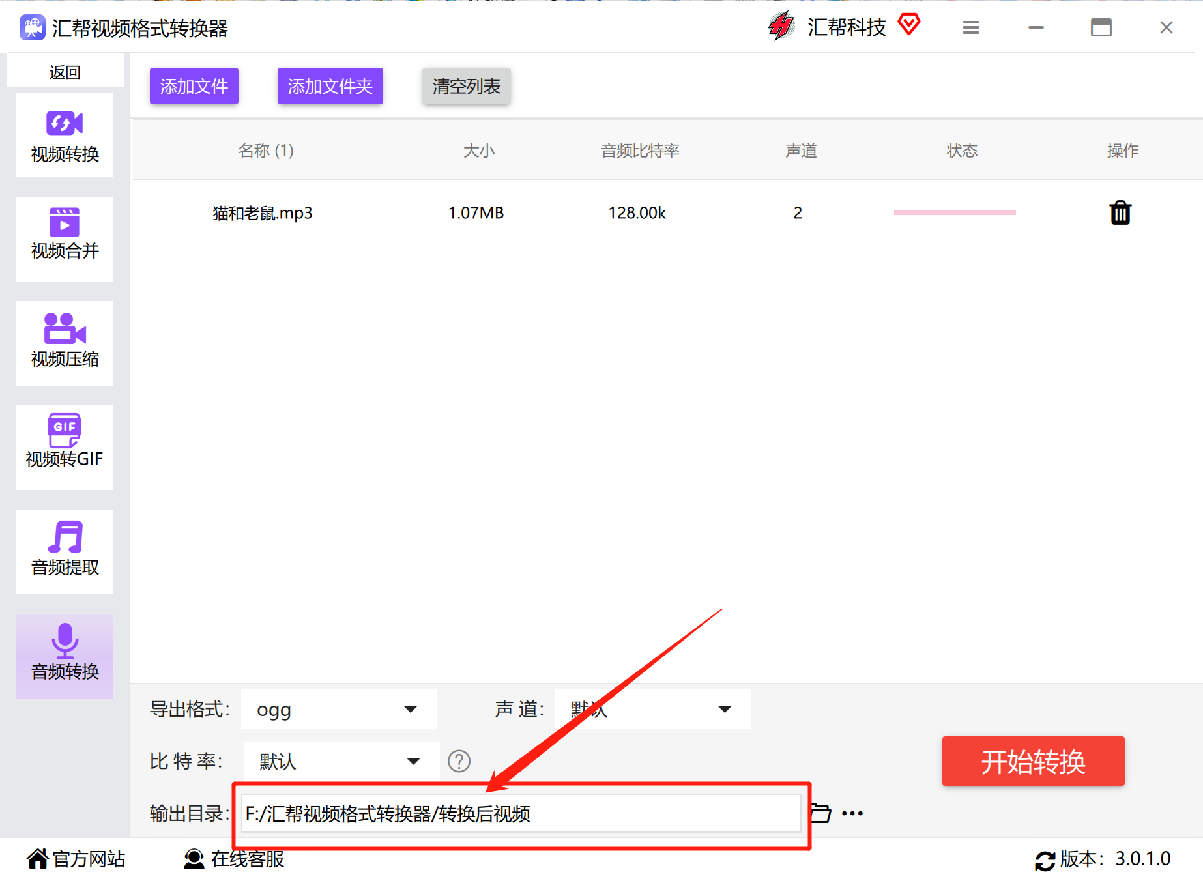Open the hamburger menu in title bar
This screenshot has height=881, width=1203.
971,27
